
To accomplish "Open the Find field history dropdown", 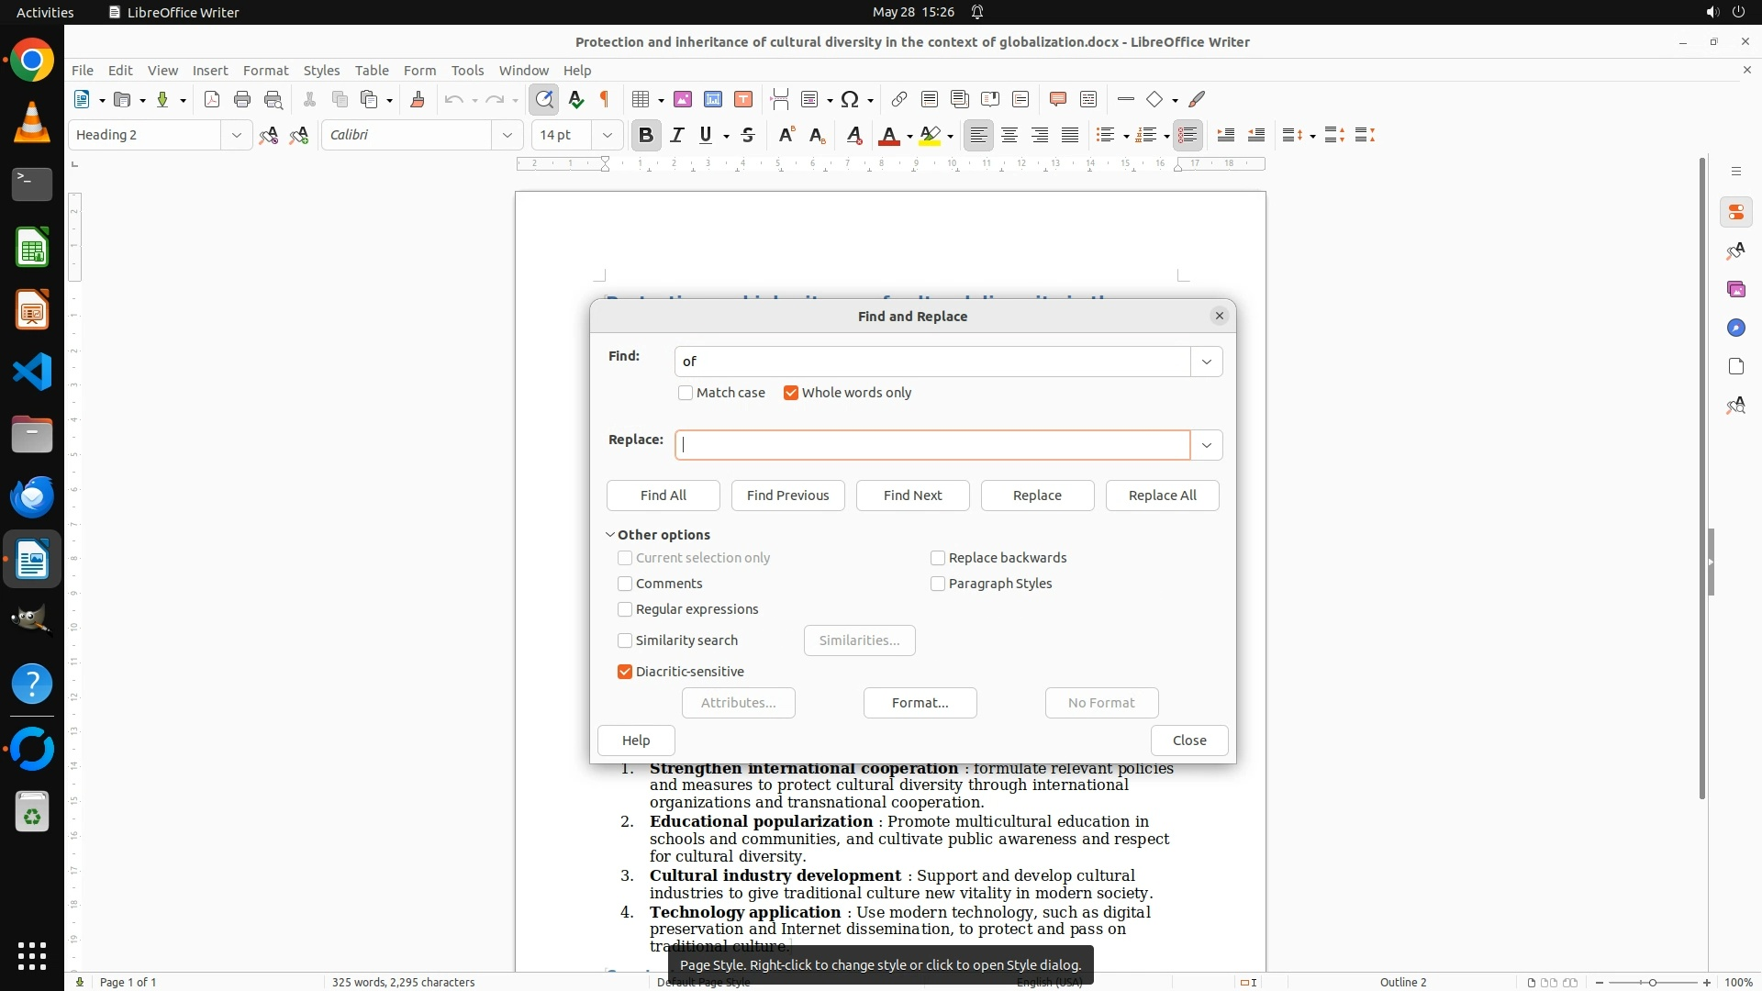I will [x=1206, y=362].
